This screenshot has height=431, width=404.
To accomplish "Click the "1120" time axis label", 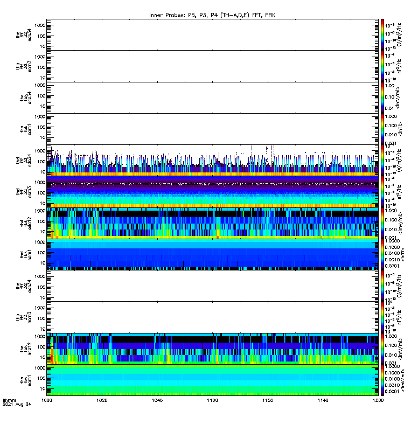I will (268, 400).
